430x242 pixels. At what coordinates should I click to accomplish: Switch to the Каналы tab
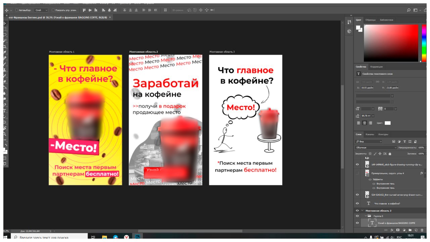370,134
